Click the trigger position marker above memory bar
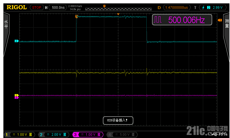This screenshot has height=138, width=230. coord(104,6)
